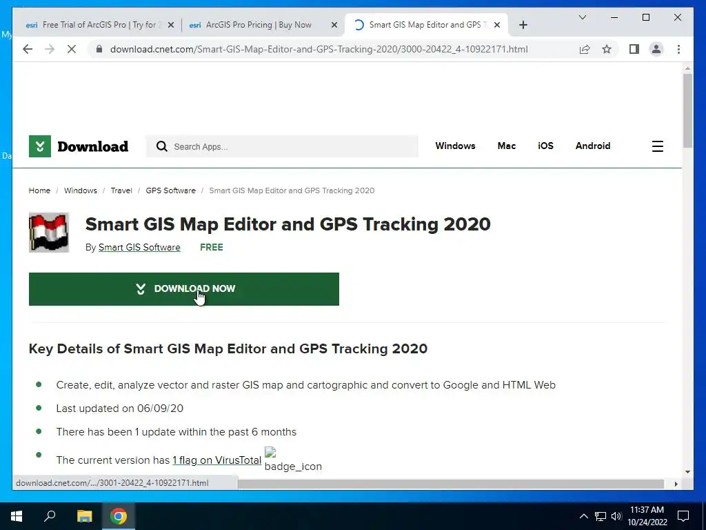Select the Smart GIS Map Editor tab
The width and height of the screenshot is (706, 530).
[426, 25]
